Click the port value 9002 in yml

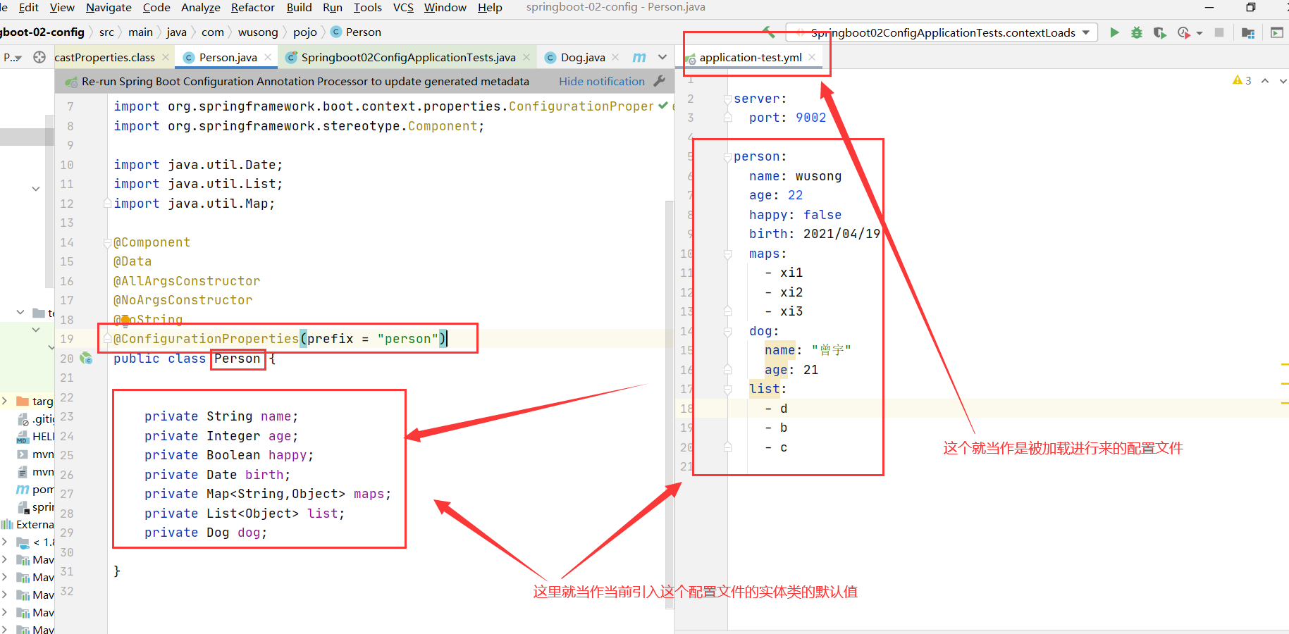pos(810,118)
